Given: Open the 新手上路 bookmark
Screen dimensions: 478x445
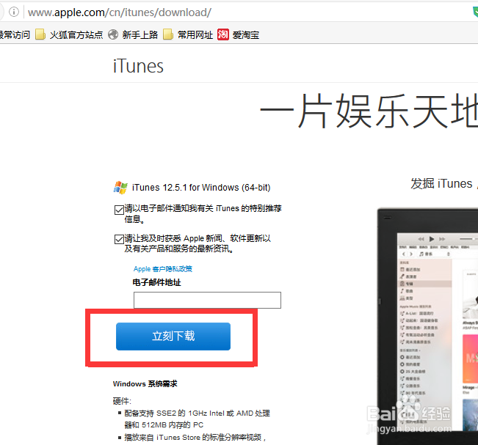Looking at the screenshot, I should (x=133, y=34).
